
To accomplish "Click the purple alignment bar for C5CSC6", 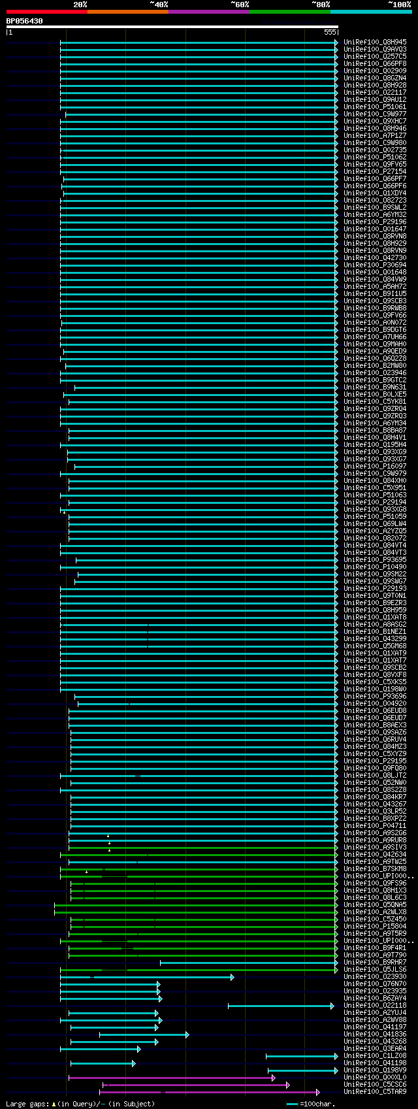I will click(196, 1085).
